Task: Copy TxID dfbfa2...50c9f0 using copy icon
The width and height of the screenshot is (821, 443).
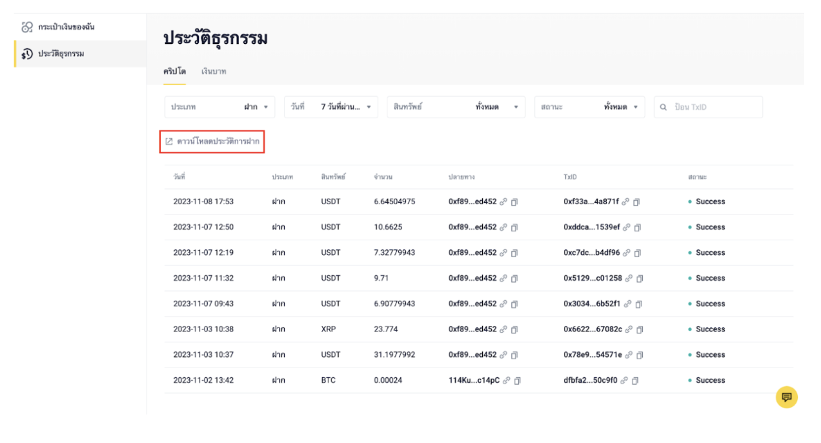Action: tap(634, 381)
